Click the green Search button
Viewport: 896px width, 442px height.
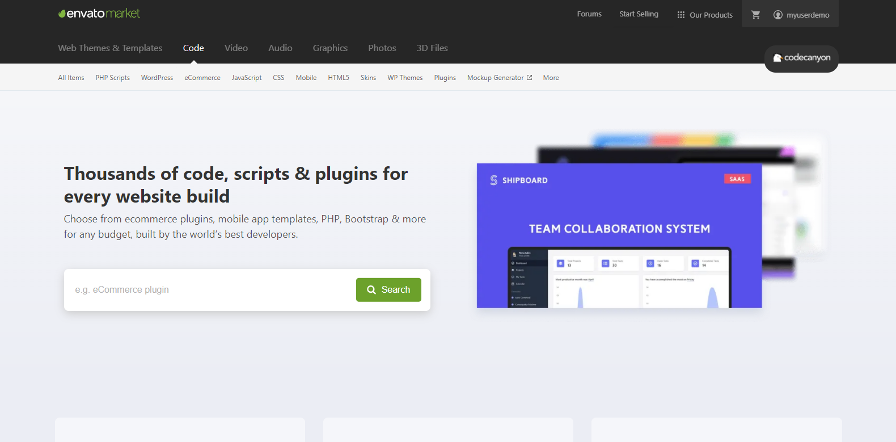tap(388, 290)
